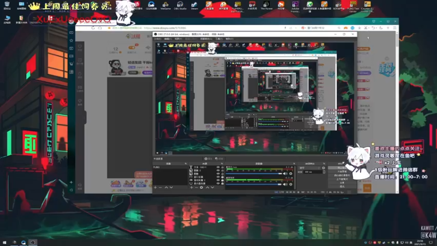The image size is (437, 246).
Task: Remove selected scene with minus icon
Action: [160, 188]
